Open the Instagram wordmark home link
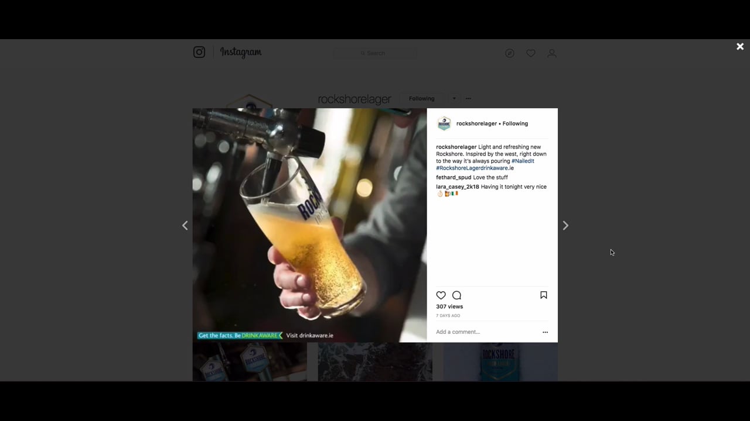Image resolution: width=750 pixels, height=421 pixels. (241, 53)
